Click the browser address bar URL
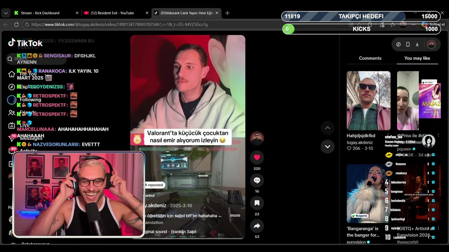 (119, 24)
